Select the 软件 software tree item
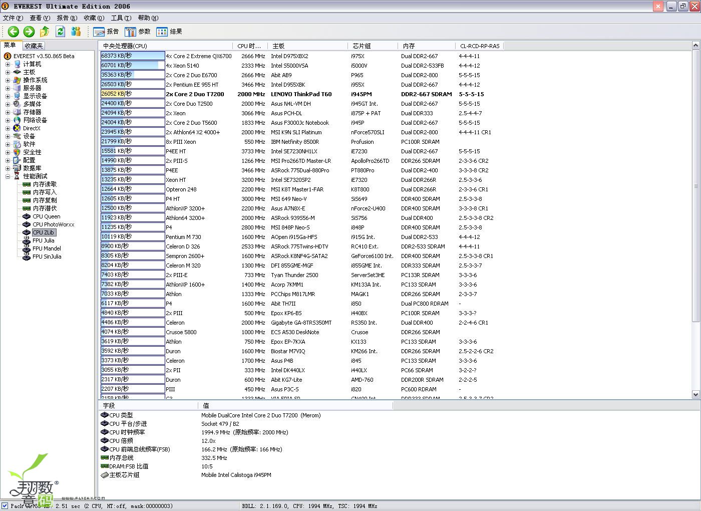Viewport: 701px width, 511px height. pyautogui.click(x=29, y=144)
